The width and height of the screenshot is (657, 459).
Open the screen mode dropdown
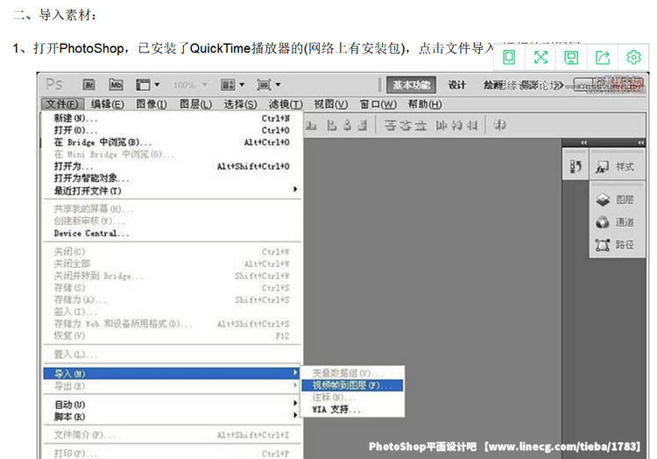pyautogui.click(x=269, y=85)
